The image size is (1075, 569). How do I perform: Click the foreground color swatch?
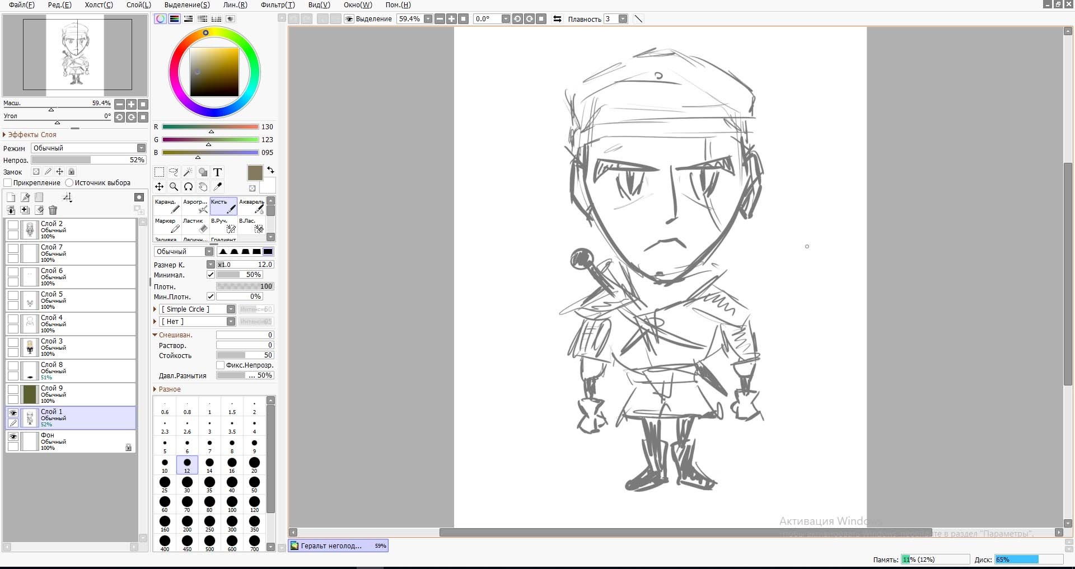(x=255, y=173)
